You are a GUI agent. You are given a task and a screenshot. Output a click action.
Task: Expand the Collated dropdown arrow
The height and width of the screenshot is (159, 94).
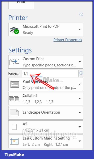[80, 98]
